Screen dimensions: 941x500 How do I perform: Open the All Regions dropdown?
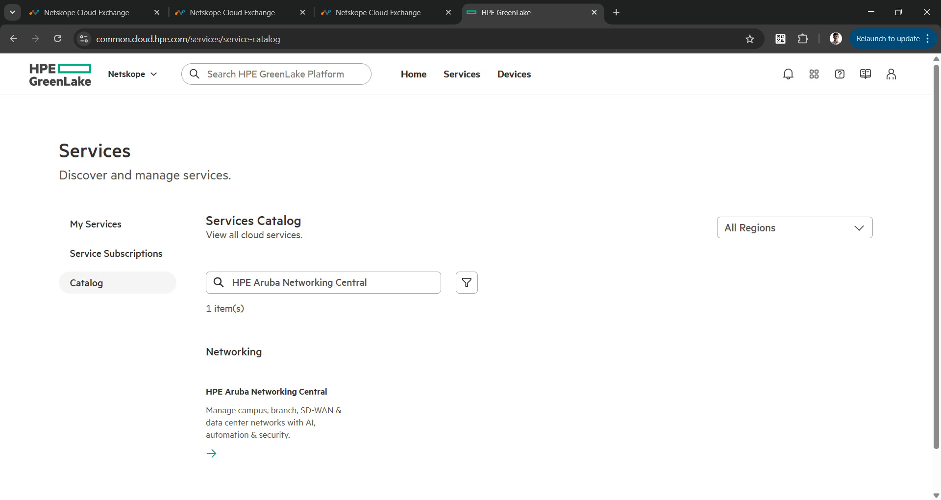pyautogui.click(x=794, y=227)
